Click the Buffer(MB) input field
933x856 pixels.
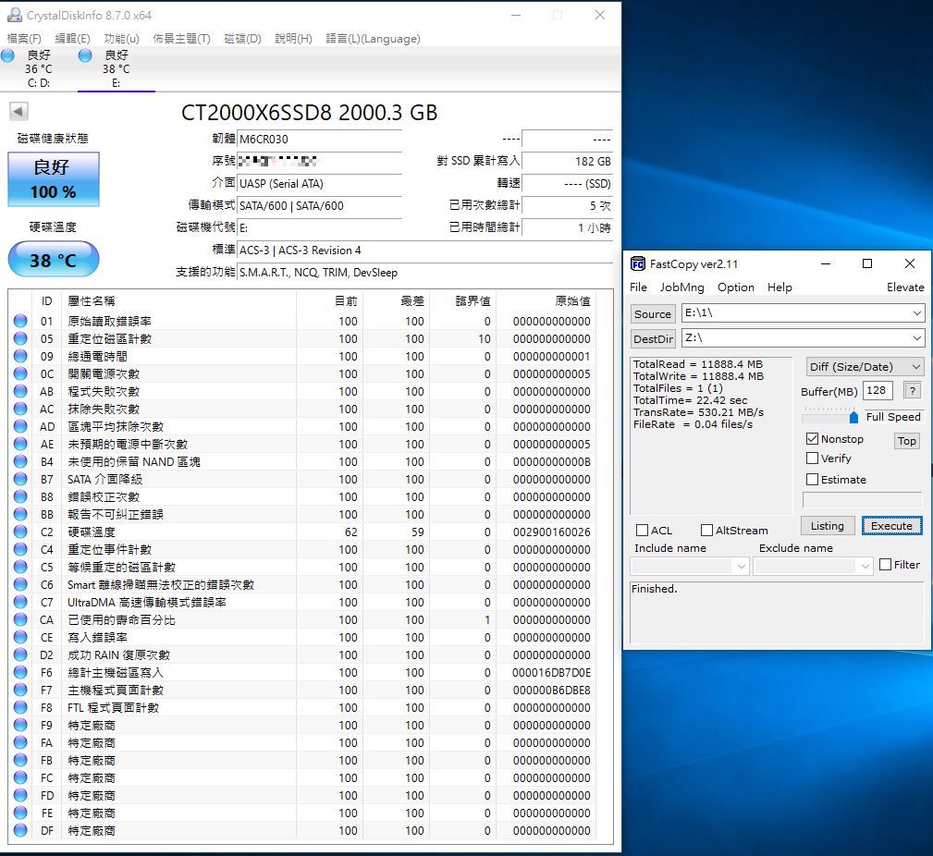[x=878, y=390]
